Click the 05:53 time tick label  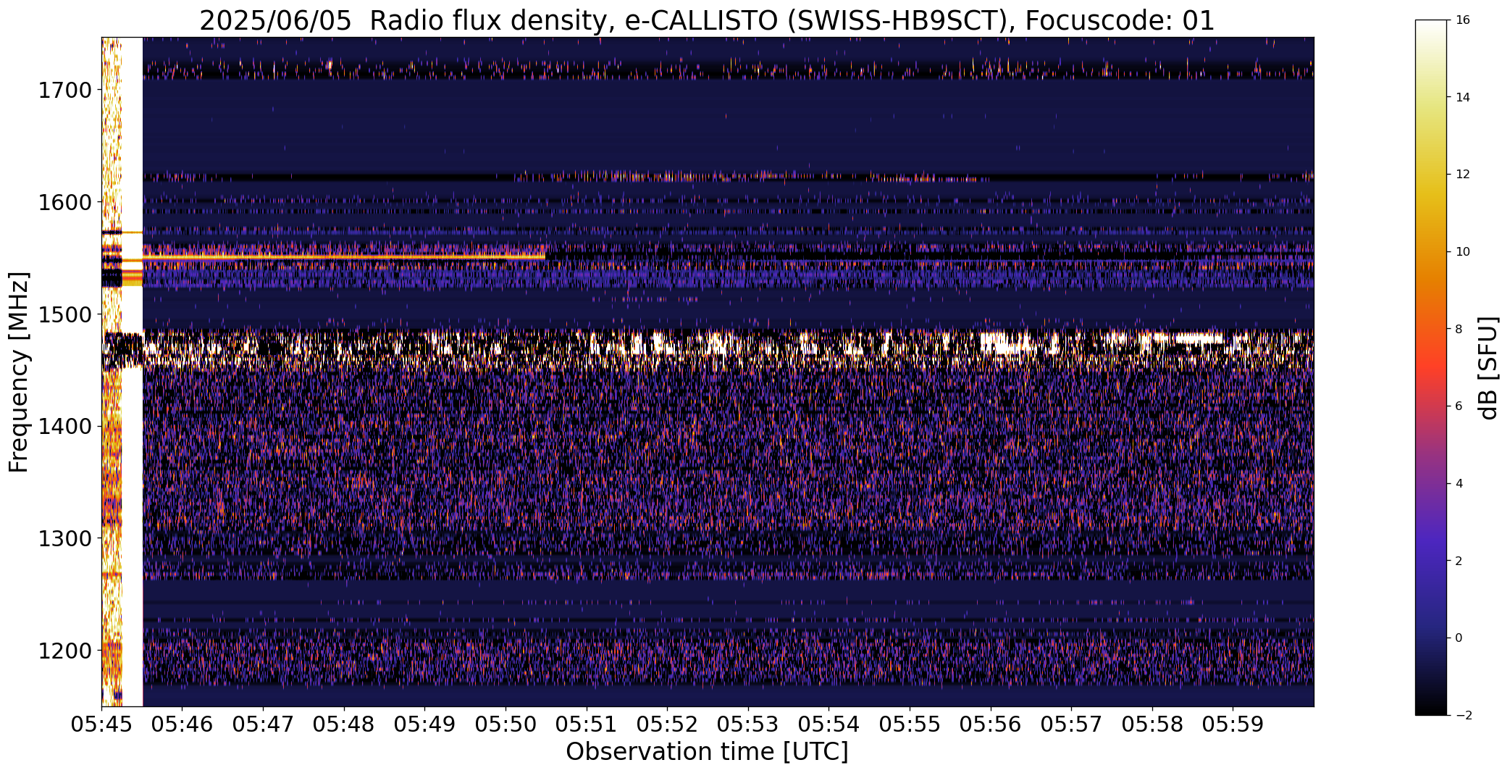[x=748, y=724]
